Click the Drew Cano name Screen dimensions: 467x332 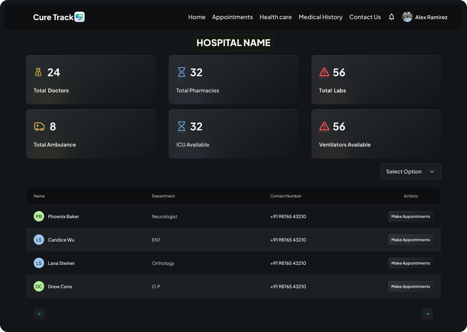[x=60, y=286]
